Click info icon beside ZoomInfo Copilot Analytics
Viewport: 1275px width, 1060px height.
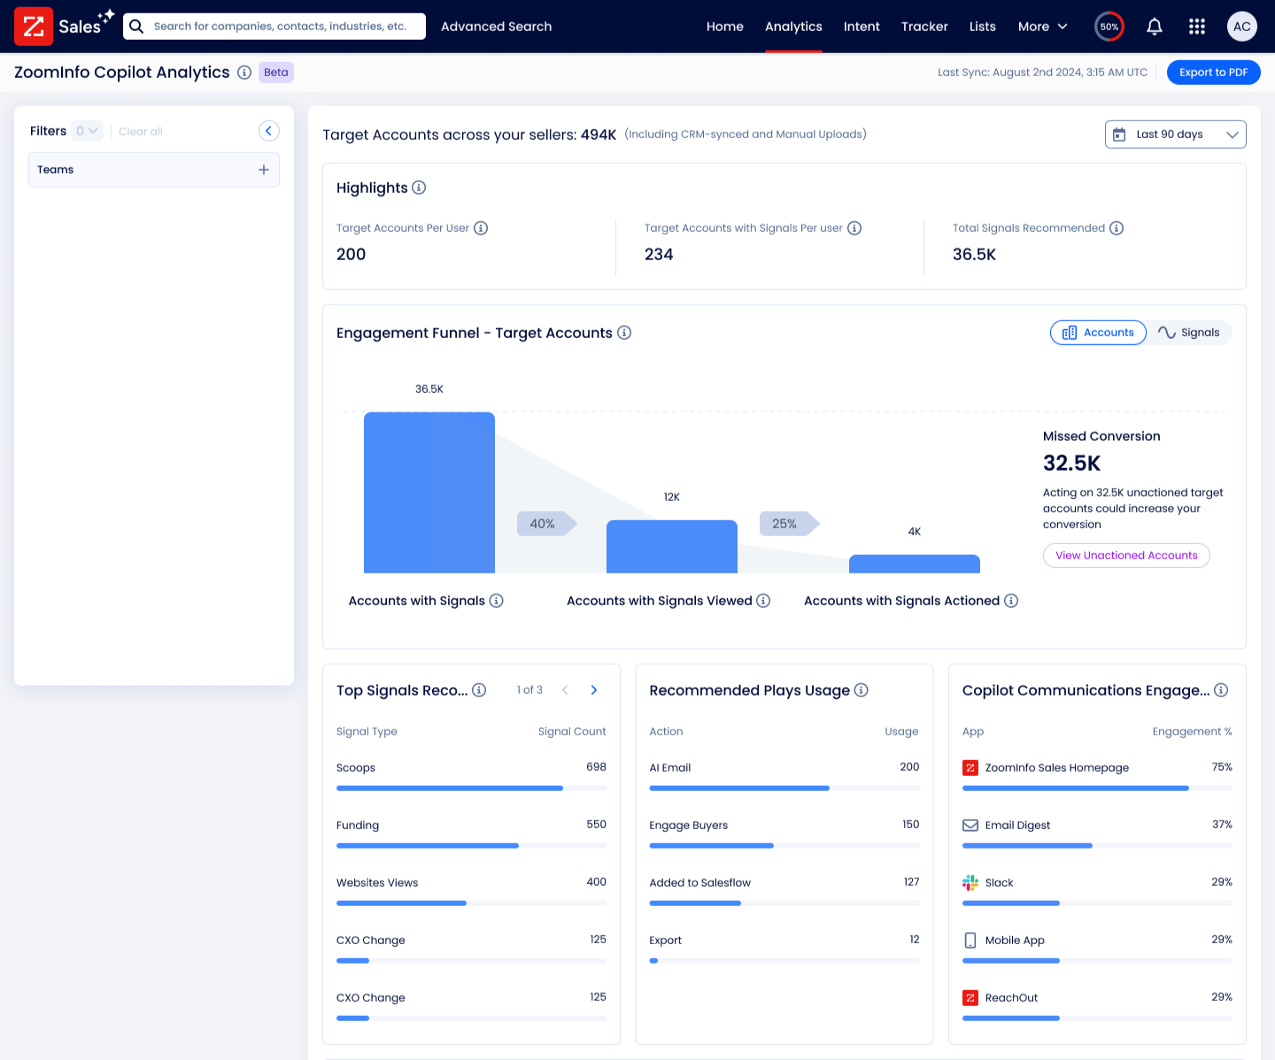(x=244, y=73)
